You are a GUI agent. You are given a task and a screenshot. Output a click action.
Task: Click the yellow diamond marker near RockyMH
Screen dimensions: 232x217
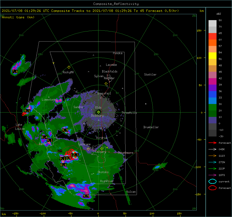69,67
